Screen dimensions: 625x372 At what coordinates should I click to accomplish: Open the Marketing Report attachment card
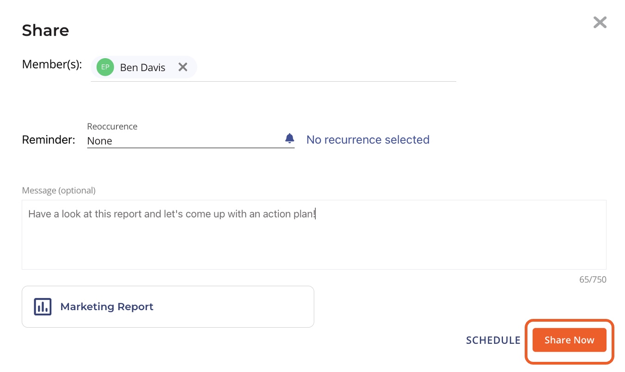pos(231,307)
